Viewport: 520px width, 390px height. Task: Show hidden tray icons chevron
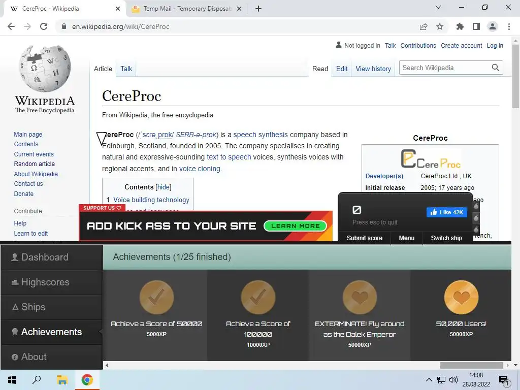click(x=429, y=380)
